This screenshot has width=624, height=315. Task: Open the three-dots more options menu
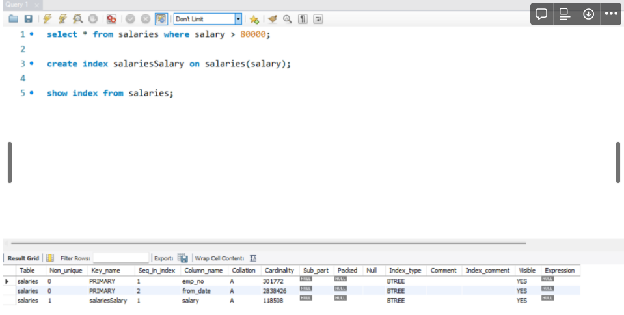click(x=611, y=14)
